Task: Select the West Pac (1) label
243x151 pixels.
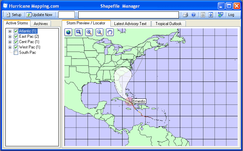Action: pyautogui.click(x=30, y=47)
